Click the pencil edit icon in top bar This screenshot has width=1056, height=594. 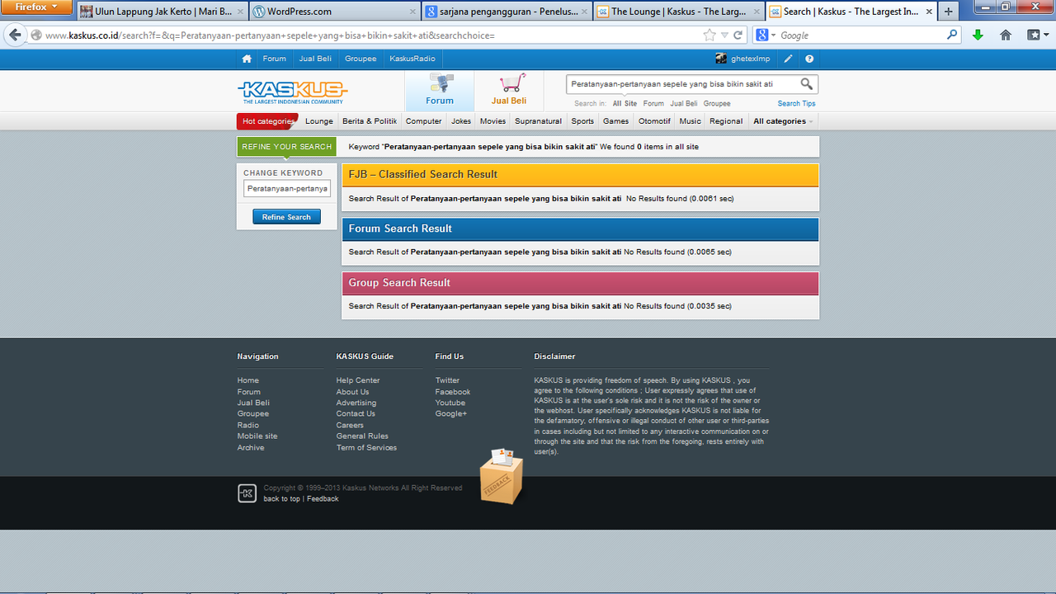tap(788, 59)
